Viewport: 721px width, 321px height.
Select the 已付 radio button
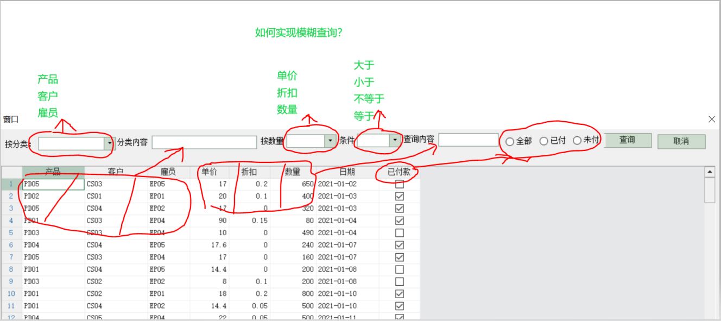543,141
